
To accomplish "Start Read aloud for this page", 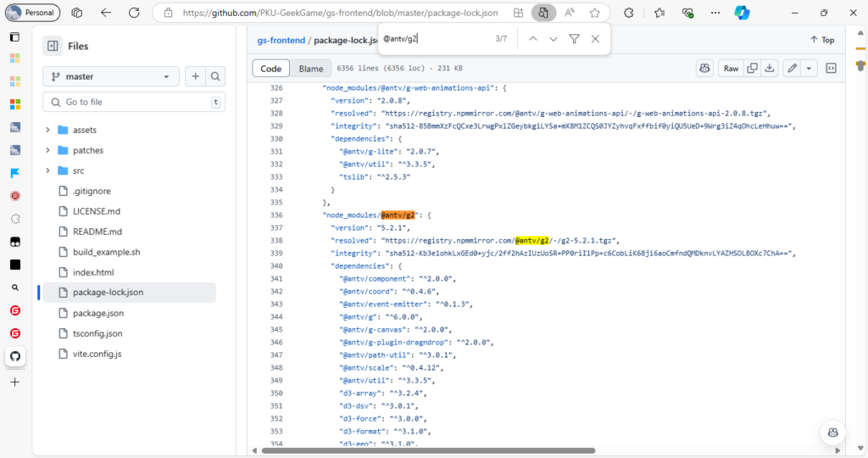I will tap(569, 13).
